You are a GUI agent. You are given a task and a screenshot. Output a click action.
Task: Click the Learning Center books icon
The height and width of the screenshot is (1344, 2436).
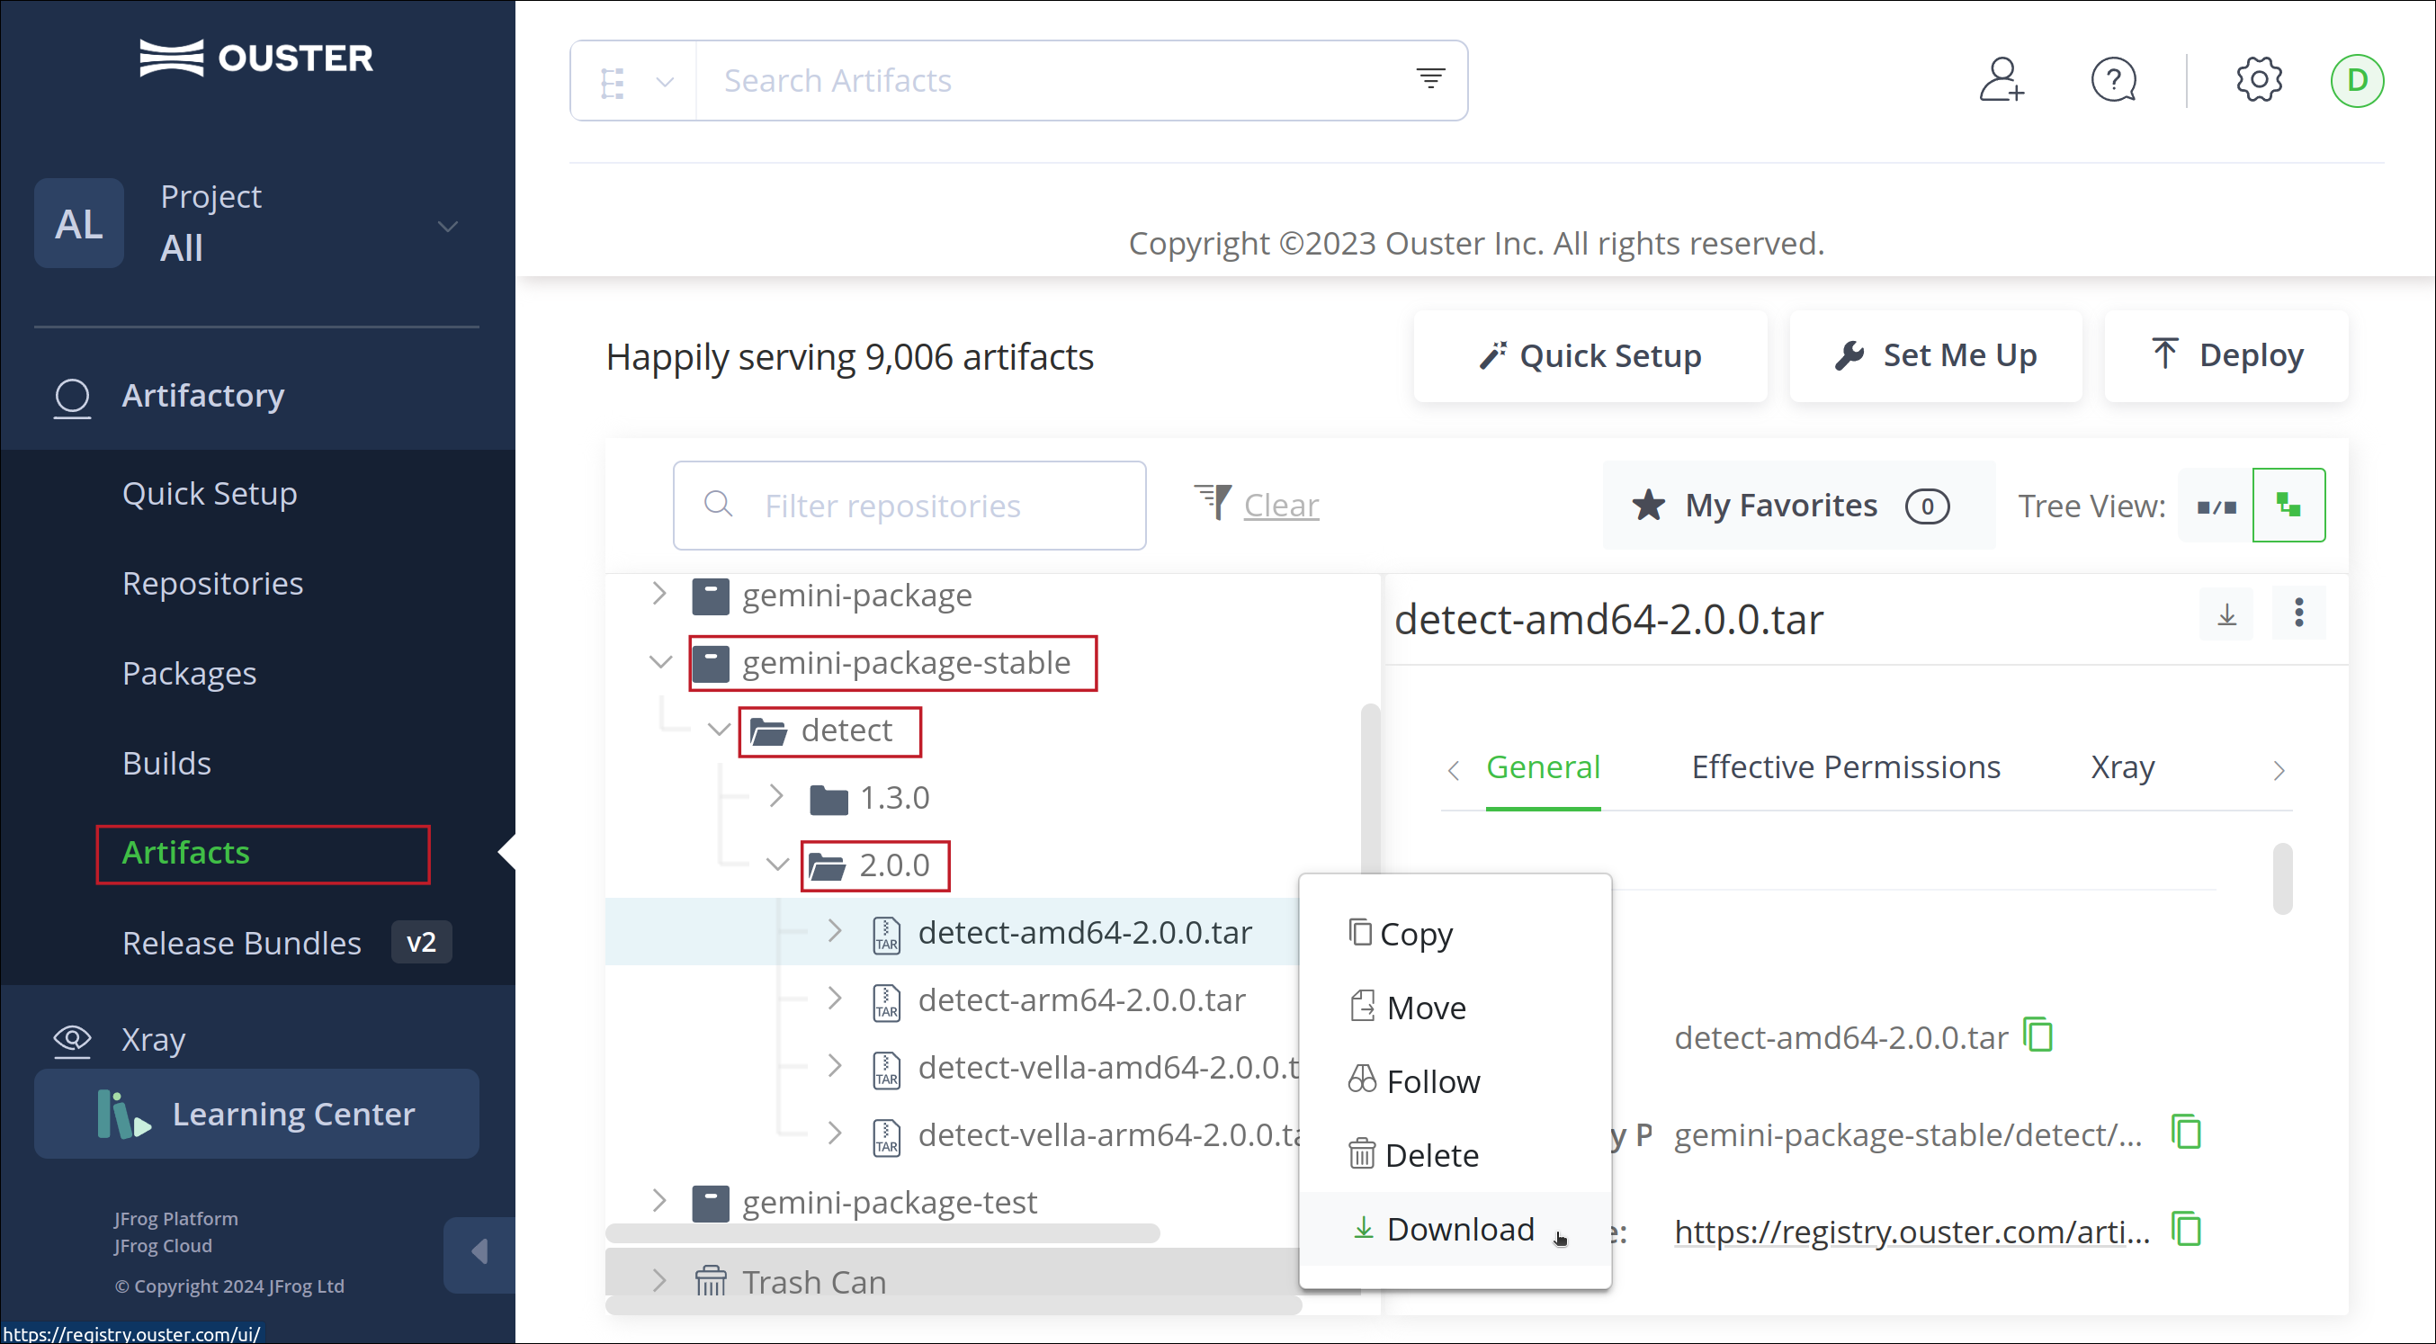click(x=122, y=1115)
